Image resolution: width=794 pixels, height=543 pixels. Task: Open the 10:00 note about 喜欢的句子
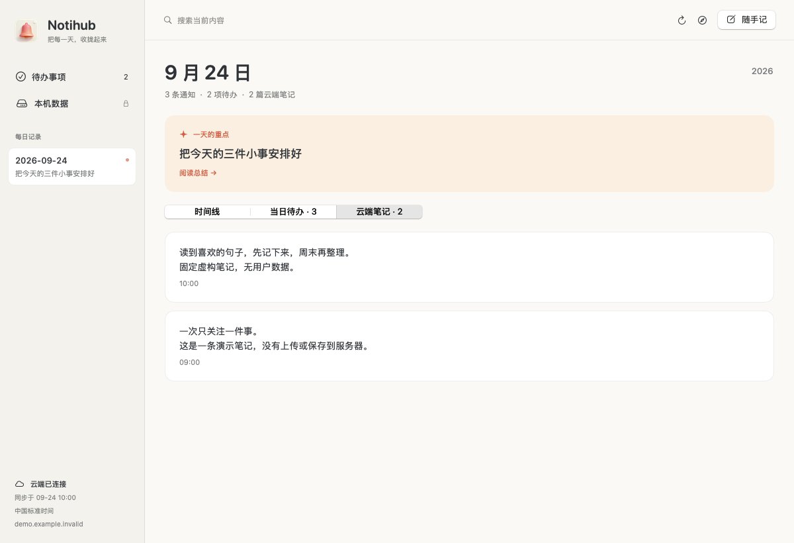[x=469, y=267]
